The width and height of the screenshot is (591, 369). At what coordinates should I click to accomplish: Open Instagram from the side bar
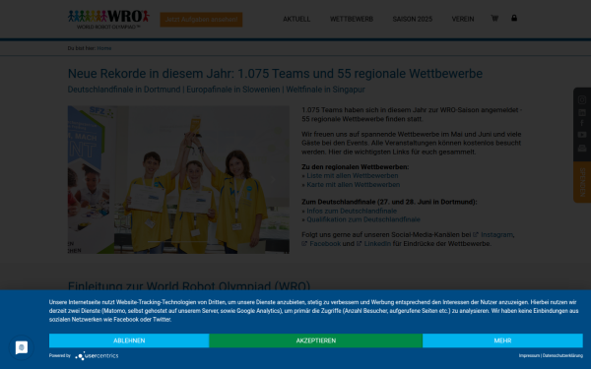pos(582,99)
